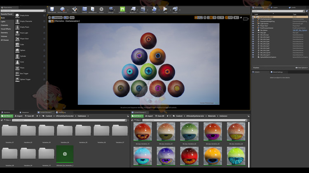Open the Modes toolbar icon

[x=75, y=10]
